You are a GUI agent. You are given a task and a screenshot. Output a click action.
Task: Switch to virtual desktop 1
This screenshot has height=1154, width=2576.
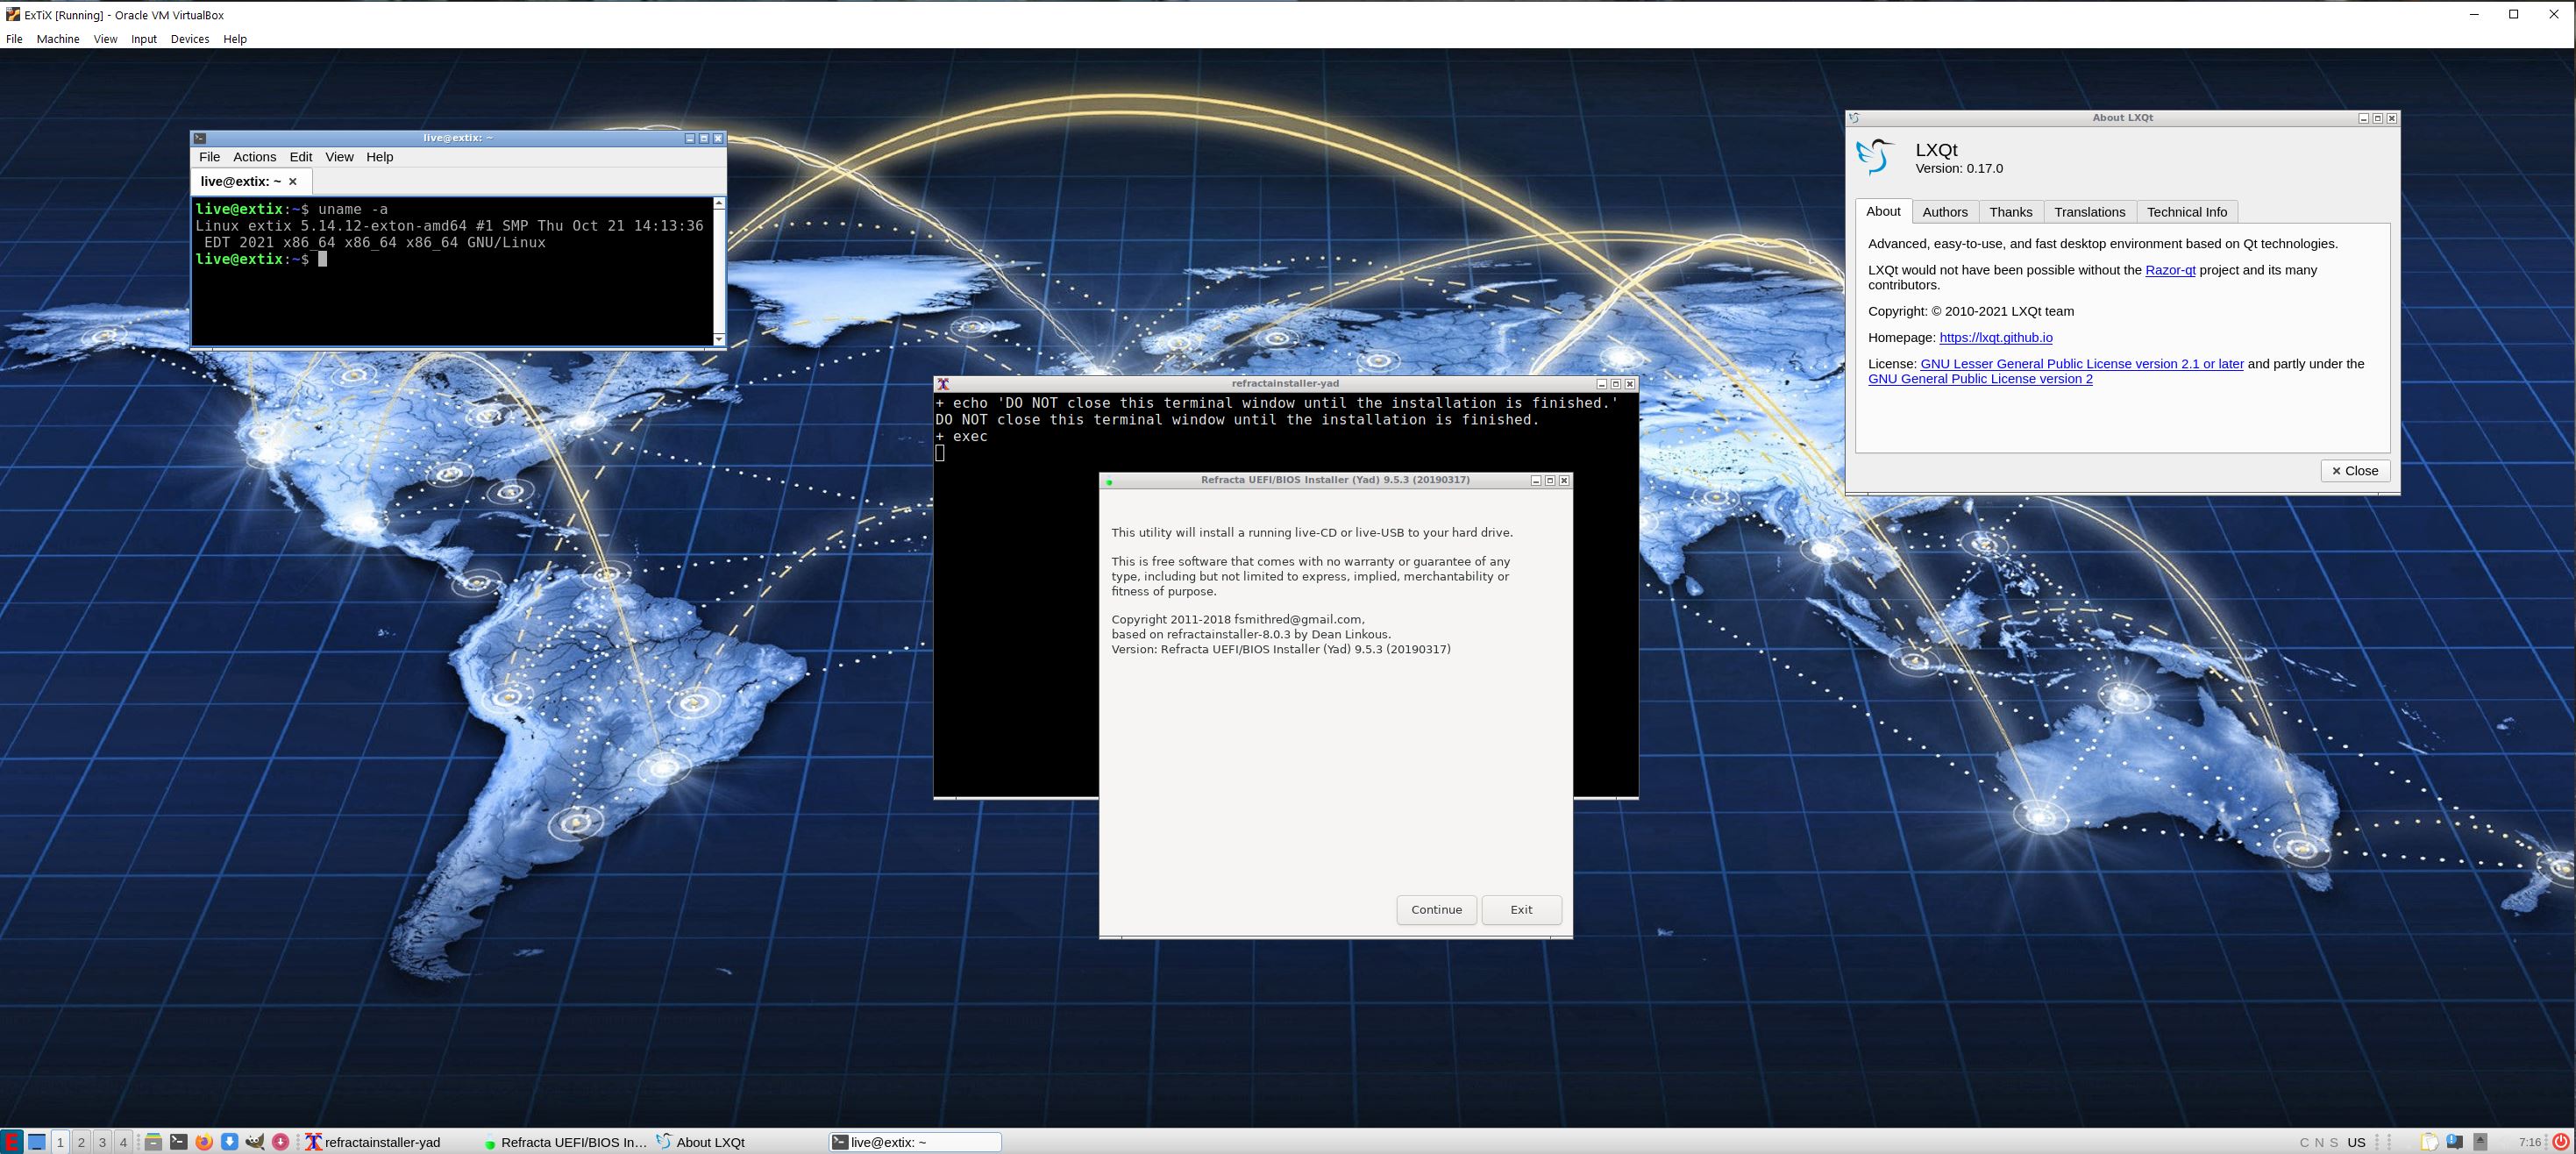60,1142
